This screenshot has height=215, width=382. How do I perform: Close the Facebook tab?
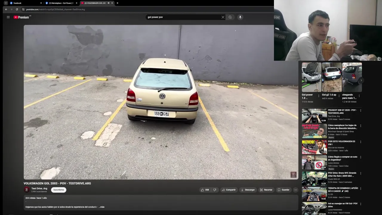pos(41,3)
